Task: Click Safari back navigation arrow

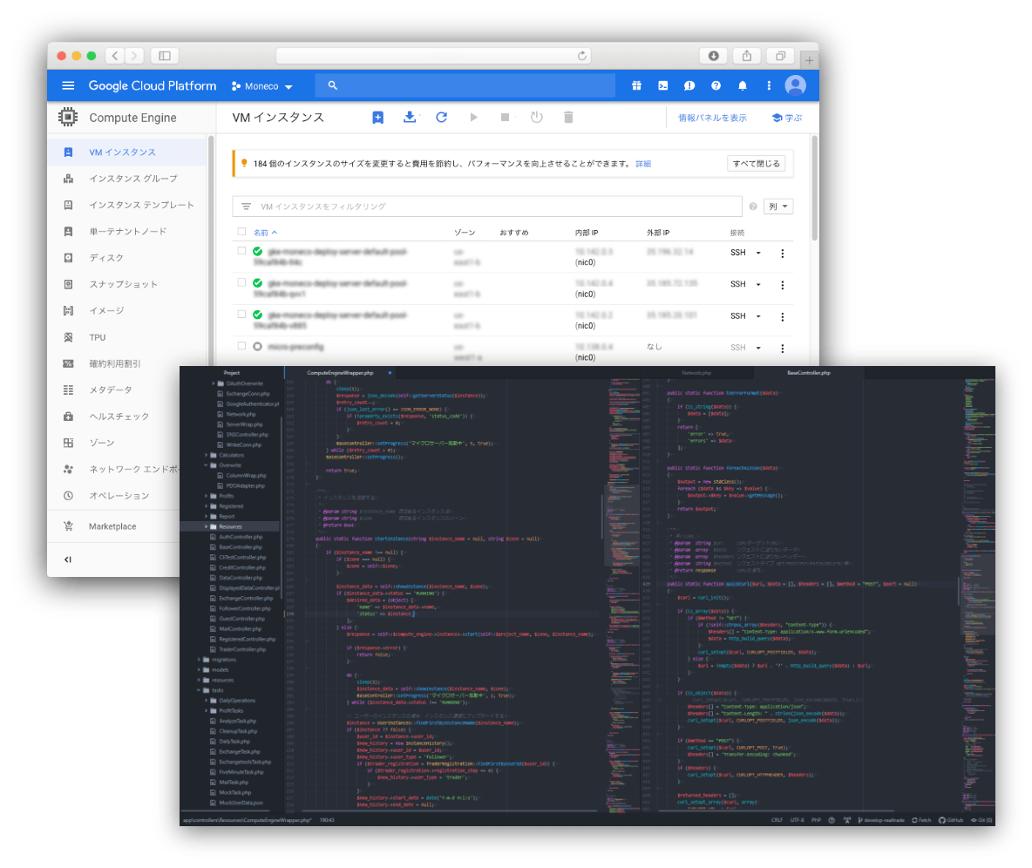Action: click(115, 56)
